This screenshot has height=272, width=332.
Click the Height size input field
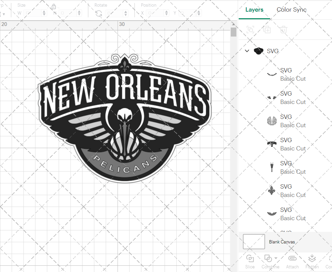(68, 13)
